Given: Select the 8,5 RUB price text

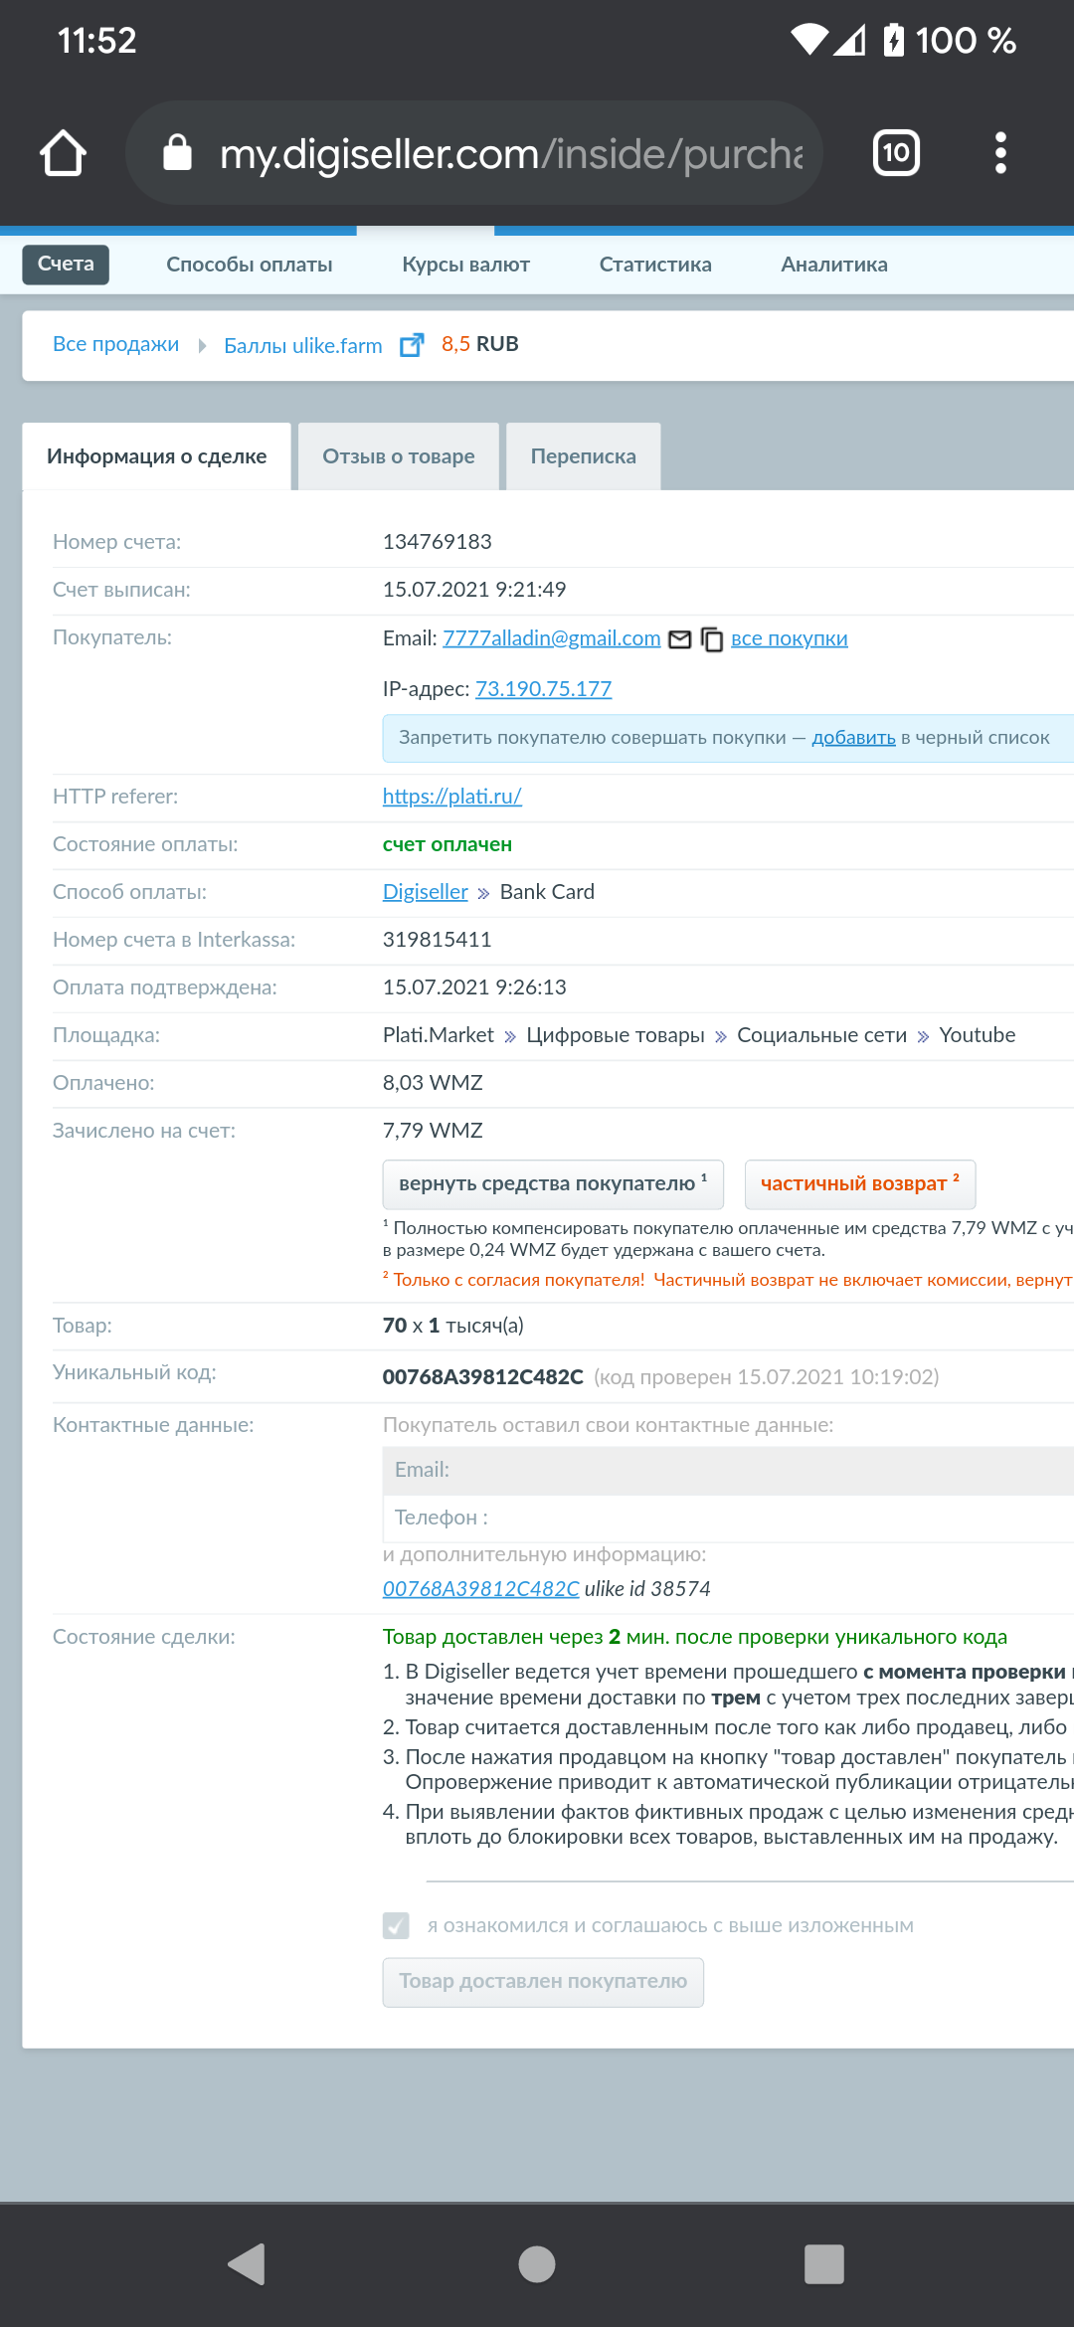Looking at the screenshot, I should (x=480, y=344).
